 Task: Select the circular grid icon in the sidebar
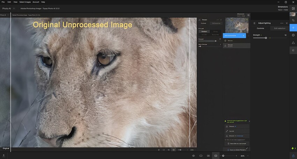(x=293, y=35)
